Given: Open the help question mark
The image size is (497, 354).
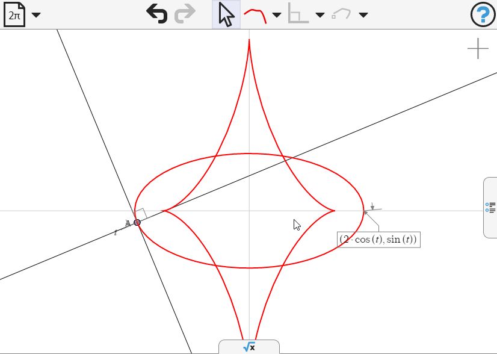Looking at the screenshot, I should click(483, 14).
